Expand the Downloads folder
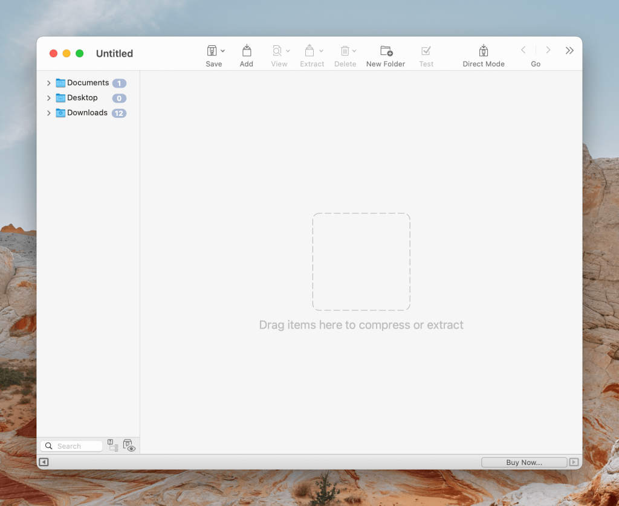The image size is (619, 506). (48, 113)
